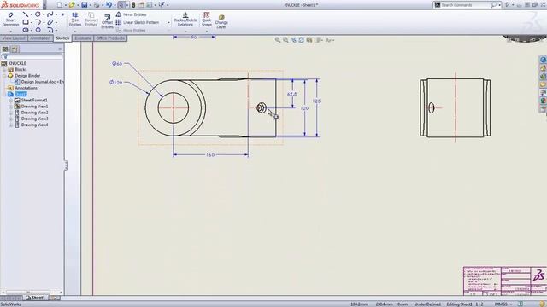547x307 pixels.
Task: Click Mirror Entities
Action: click(x=131, y=14)
